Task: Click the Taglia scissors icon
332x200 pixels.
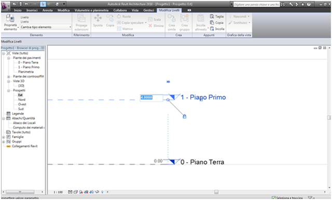Action: coord(212,16)
